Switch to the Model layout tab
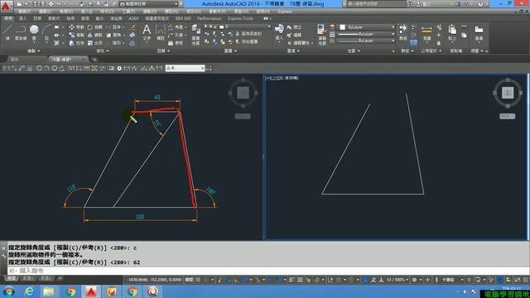The width and height of the screenshot is (530, 298). (x=11, y=278)
